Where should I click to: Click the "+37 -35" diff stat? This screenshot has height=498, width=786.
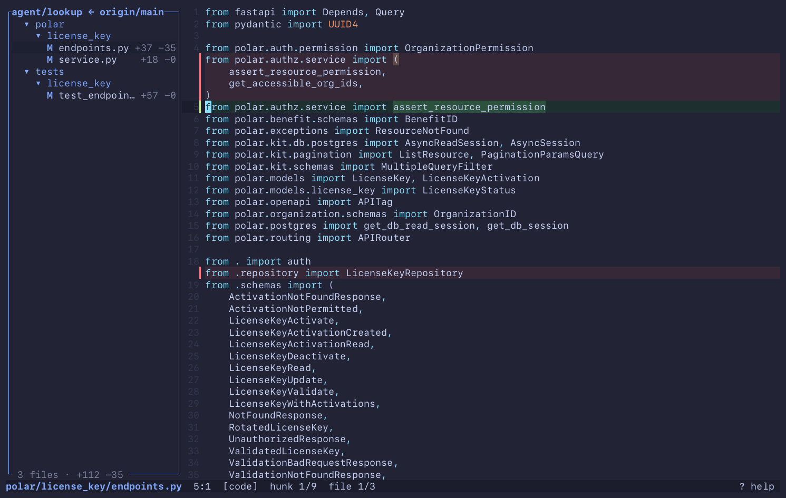click(x=156, y=48)
